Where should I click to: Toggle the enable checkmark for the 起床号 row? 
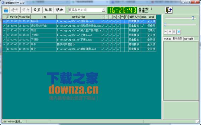(x=4, y=21)
